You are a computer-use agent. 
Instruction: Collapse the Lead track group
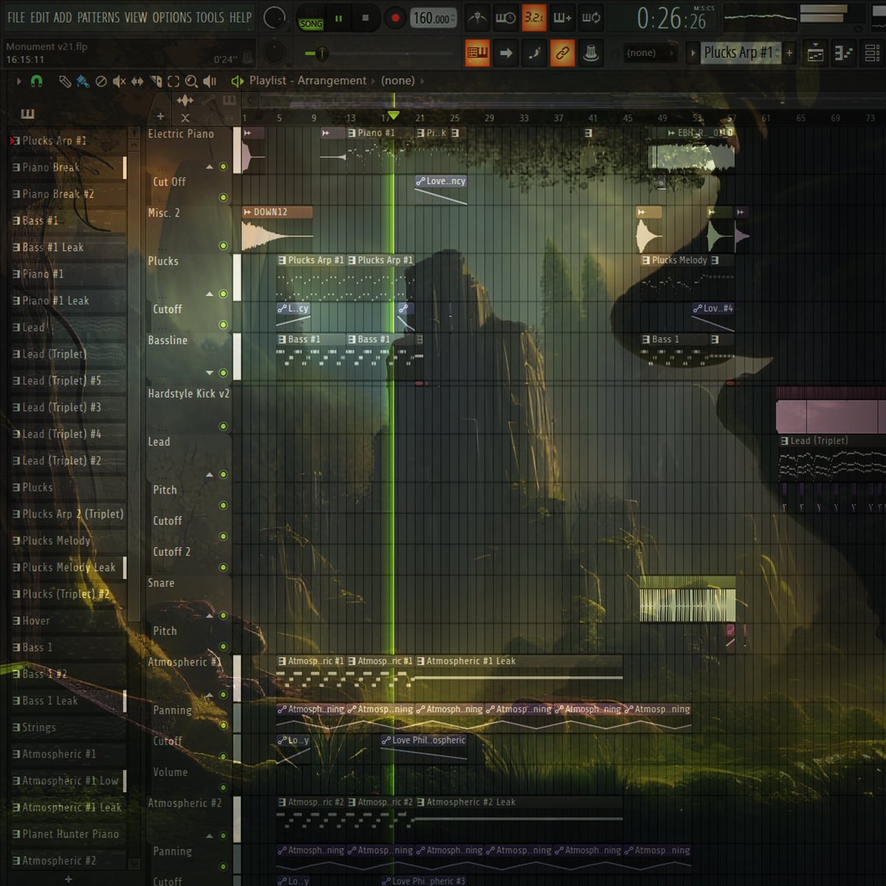(210, 475)
